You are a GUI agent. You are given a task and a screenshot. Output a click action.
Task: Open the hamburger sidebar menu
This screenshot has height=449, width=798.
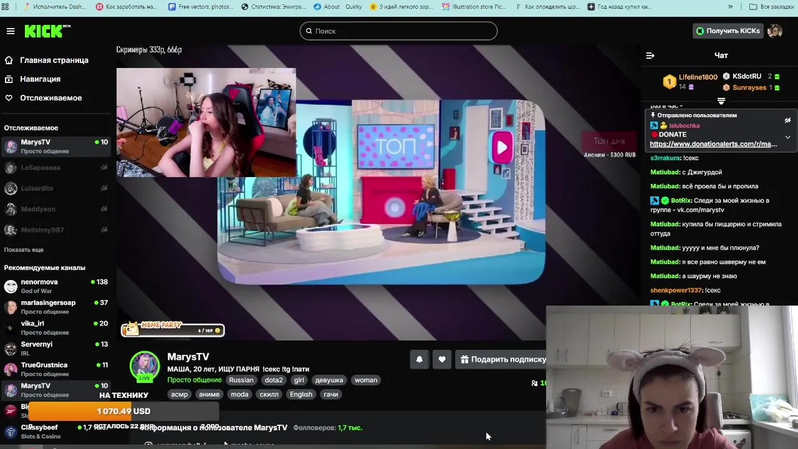pyautogui.click(x=11, y=31)
